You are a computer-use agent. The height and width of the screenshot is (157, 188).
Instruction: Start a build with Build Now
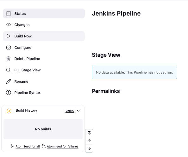click(x=44, y=36)
